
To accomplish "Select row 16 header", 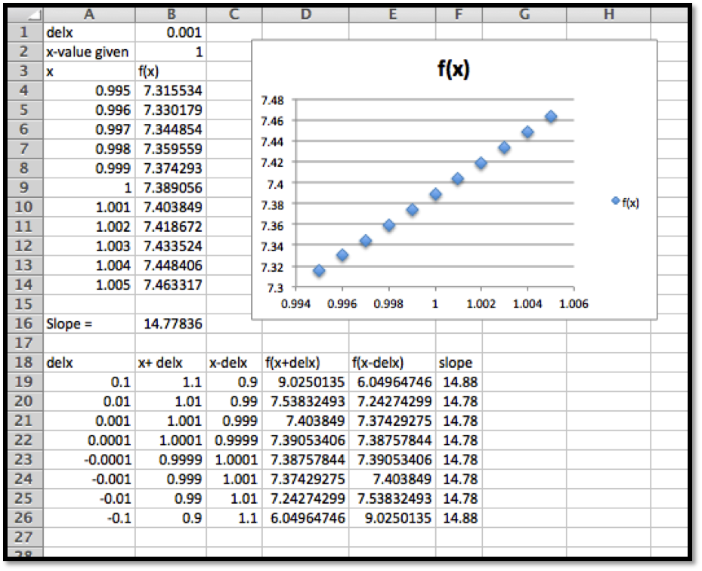I will (24, 323).
